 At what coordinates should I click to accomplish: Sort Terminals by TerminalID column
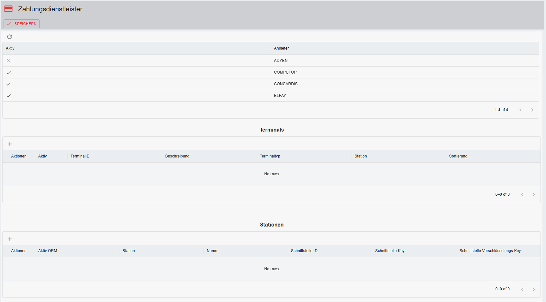[x=80, y=156]
